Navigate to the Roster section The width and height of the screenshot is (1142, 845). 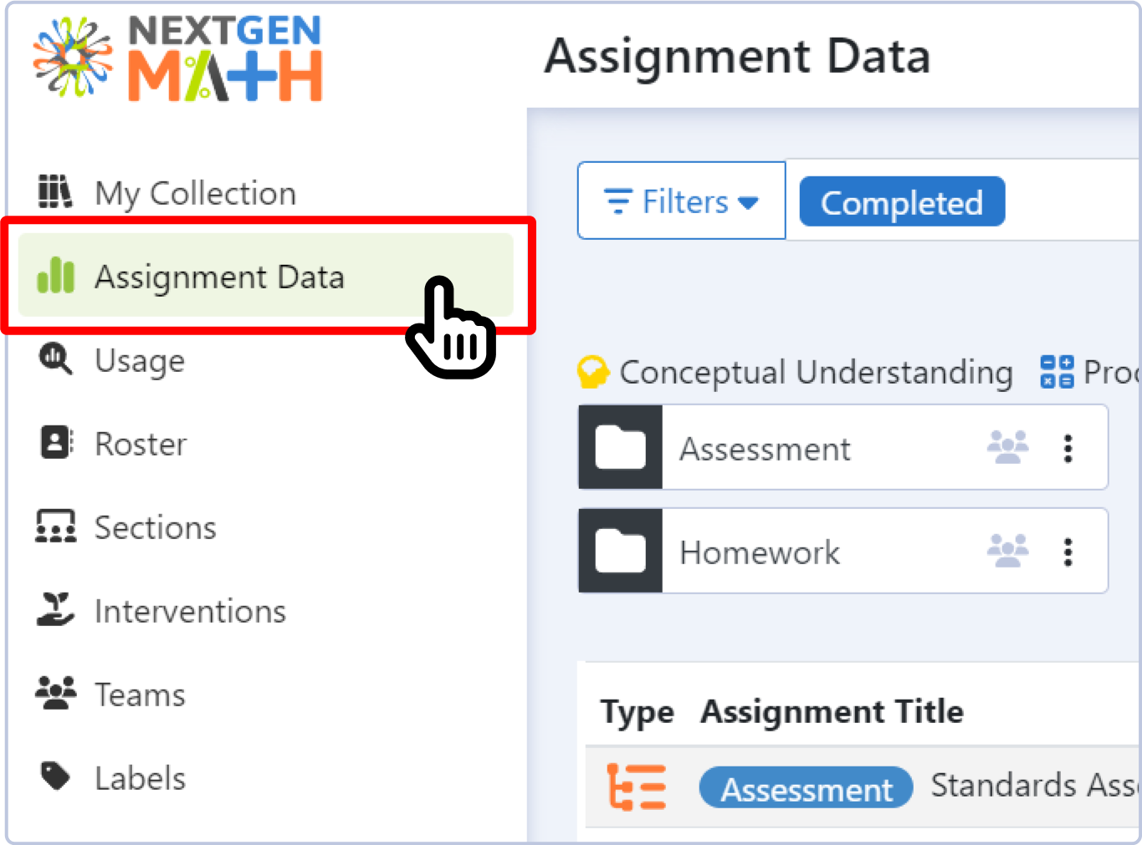[x=141, y=444]
